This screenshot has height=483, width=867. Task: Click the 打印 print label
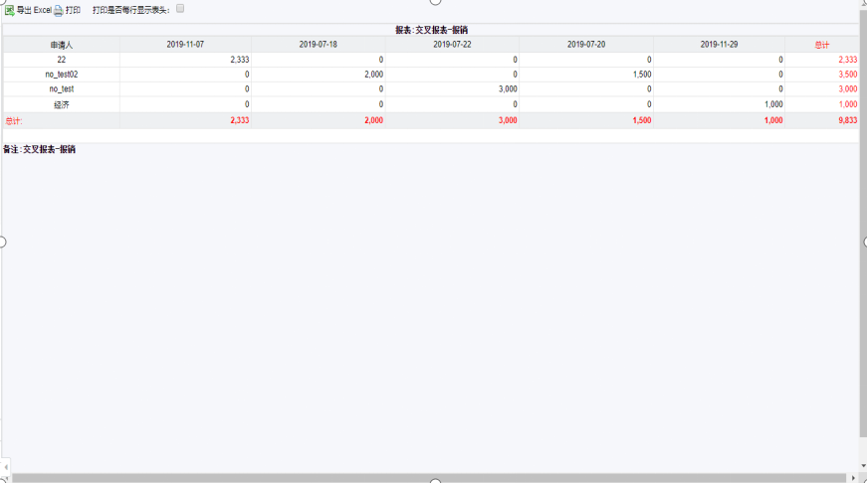pyautogui.click(x=74, y=10)
